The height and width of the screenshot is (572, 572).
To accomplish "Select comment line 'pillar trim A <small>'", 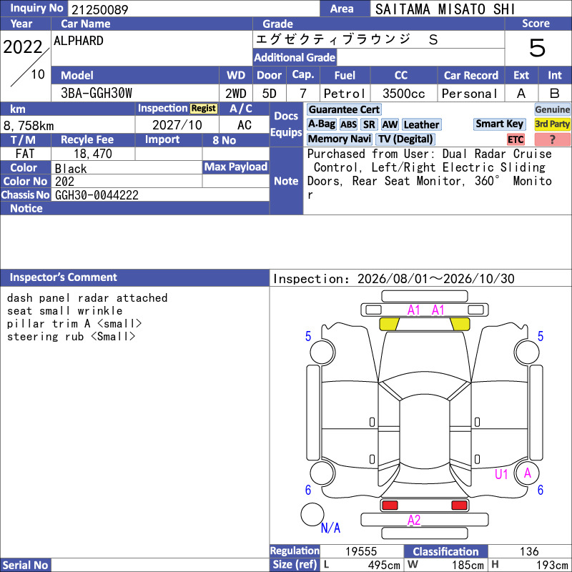I will point(74,323).
